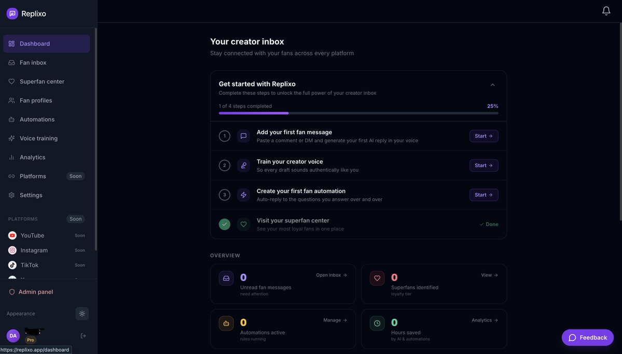
Task: Toggle appearance theme with sun button
Action: coord(82,314)
